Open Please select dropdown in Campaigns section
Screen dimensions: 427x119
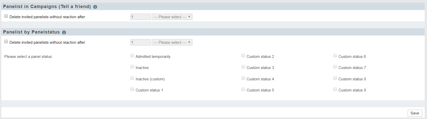[172, 17]
